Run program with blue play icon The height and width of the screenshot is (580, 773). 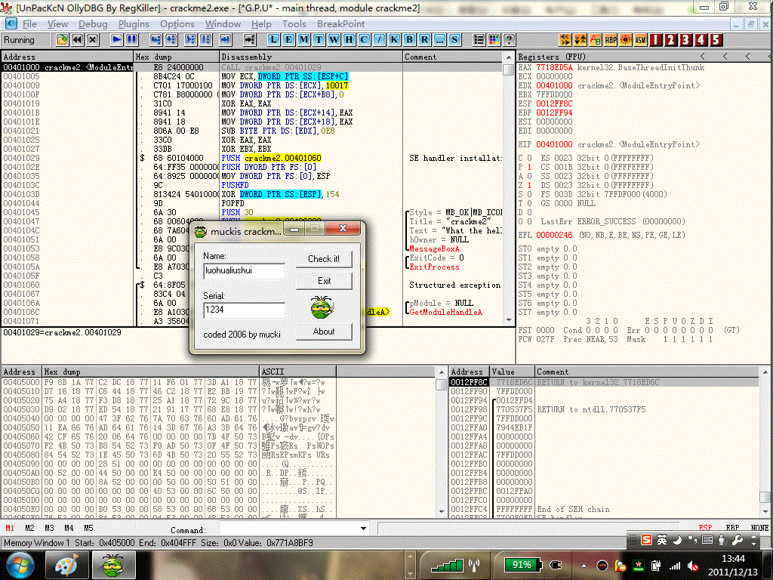click(x=116, y=40)
